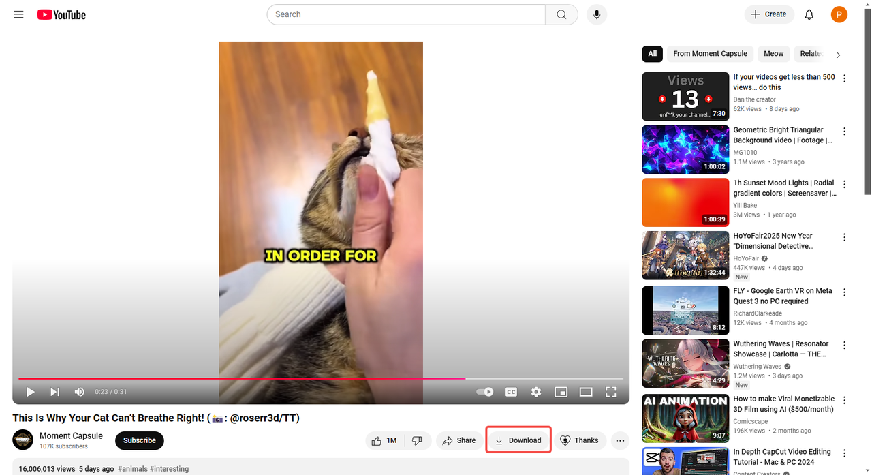Screen dimensions: 872x475
Task: Open player settings gear
Action: [x=536, y=392]
